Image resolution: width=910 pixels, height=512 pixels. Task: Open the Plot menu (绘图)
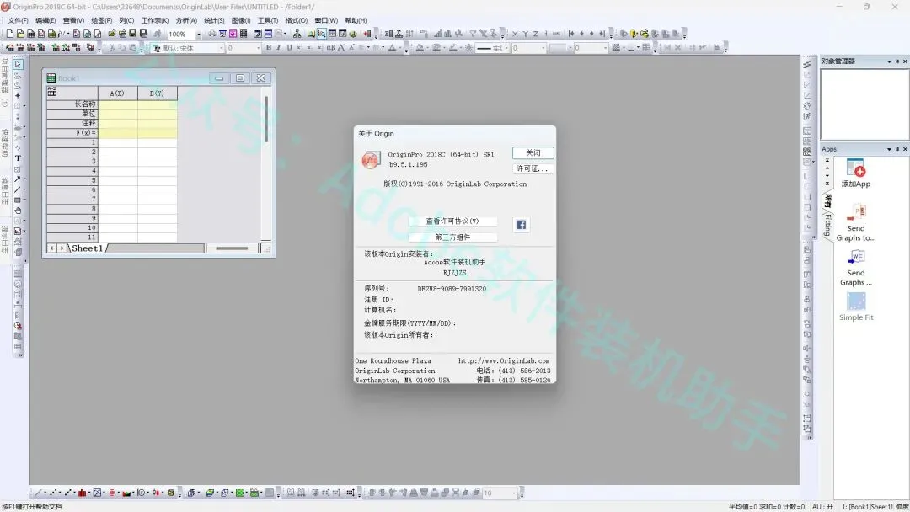[102, 20]
